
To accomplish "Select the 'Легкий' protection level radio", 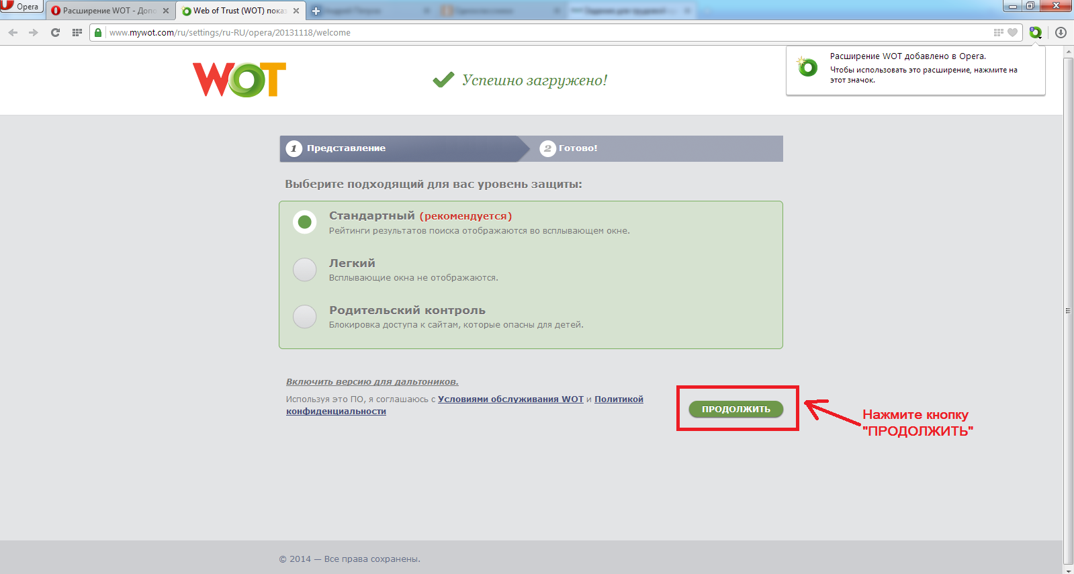I will click(305, 269).
